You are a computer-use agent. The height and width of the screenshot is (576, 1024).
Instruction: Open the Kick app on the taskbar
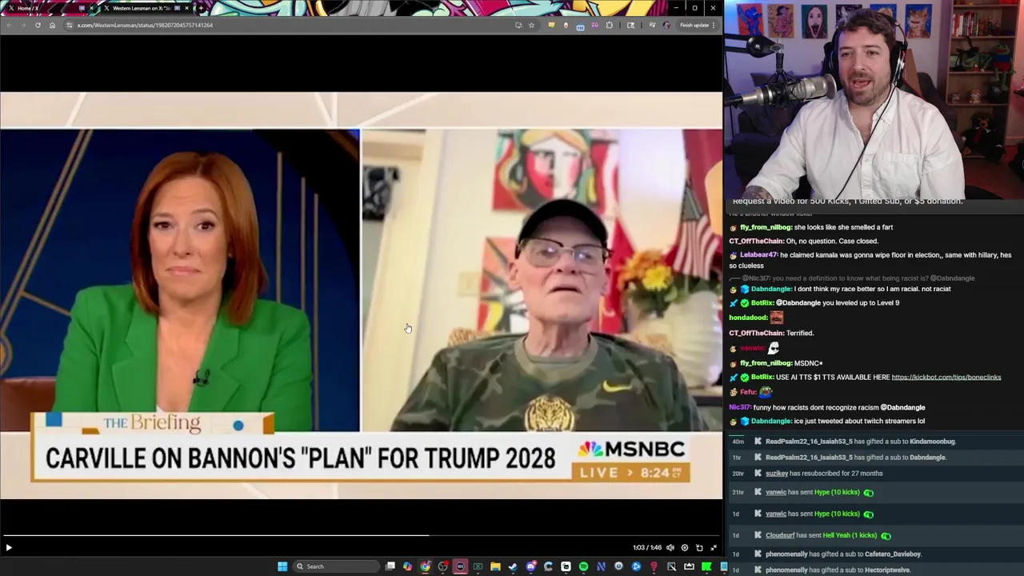click(x=706, y=566)
